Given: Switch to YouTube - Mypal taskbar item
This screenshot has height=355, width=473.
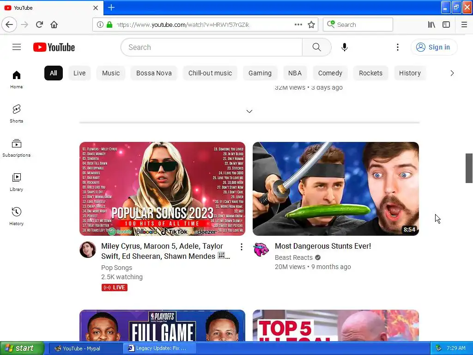Looking at the screenshot, I should 85,349.
